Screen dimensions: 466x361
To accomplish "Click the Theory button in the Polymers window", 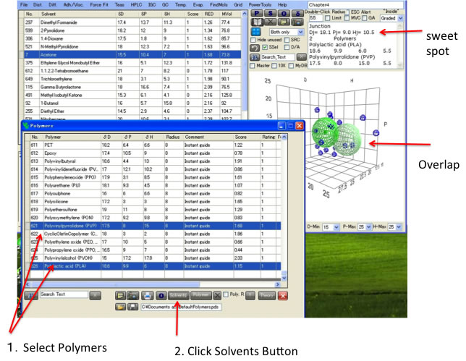I will (x=266, y=295).
